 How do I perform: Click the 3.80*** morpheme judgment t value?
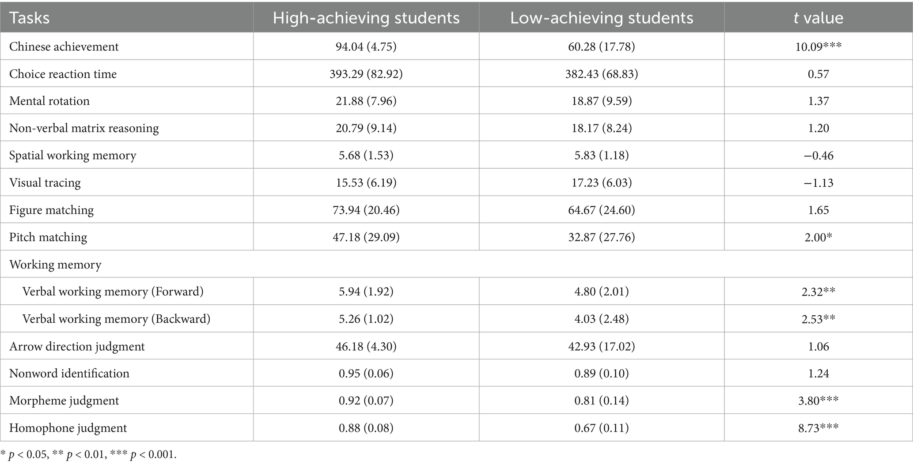click(x=818, y=401)
